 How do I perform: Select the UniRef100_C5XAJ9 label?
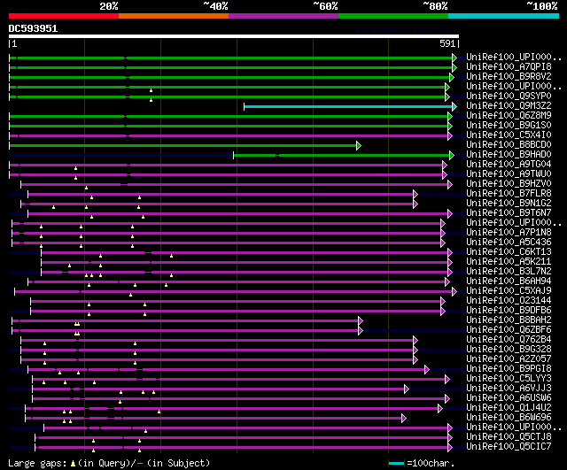[x=509, y=291]
